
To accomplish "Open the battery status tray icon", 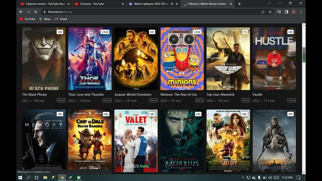I will click(x=265, y=177).
